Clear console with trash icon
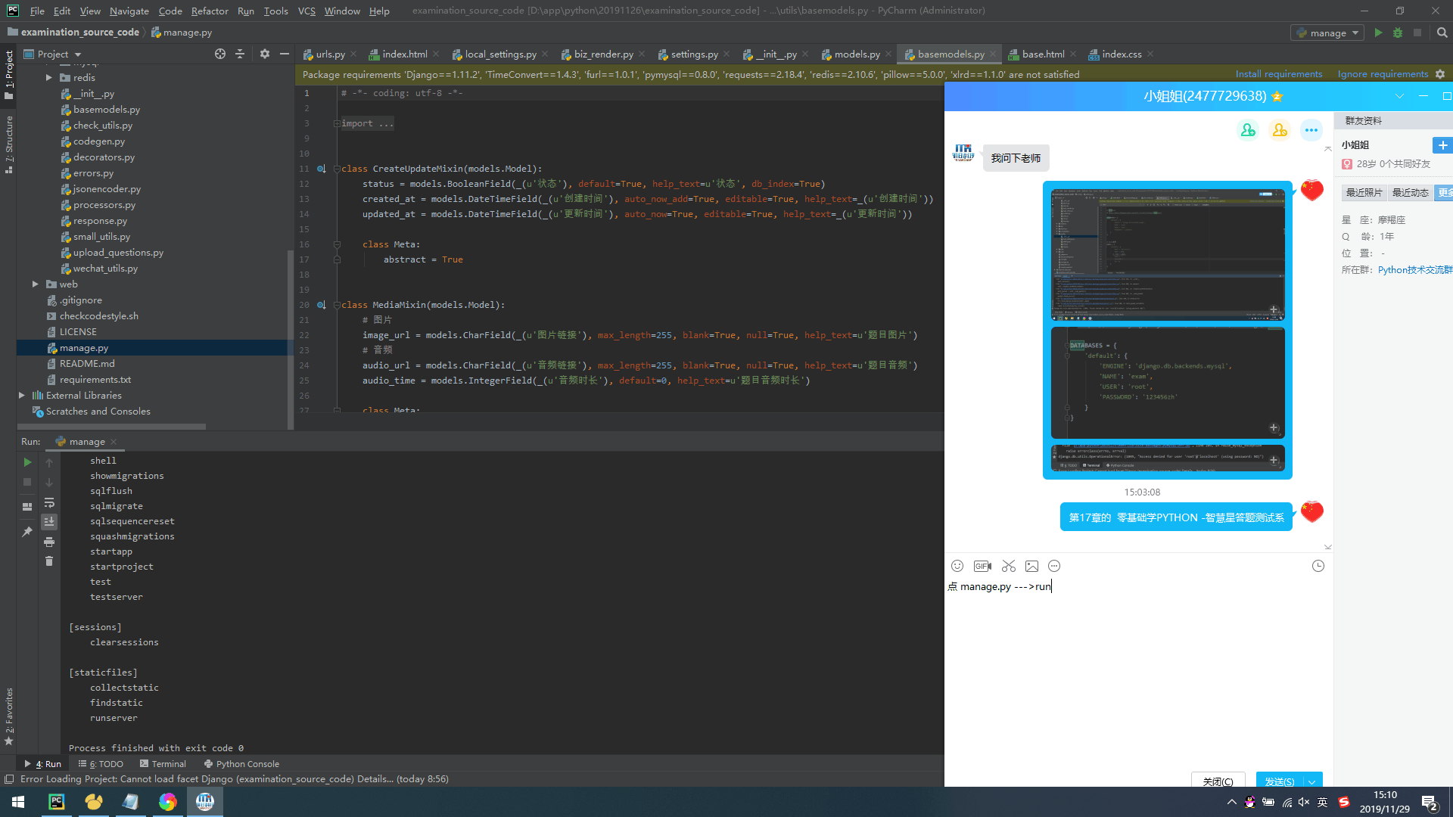This screenshot has width=1453, height=817. pyautogui.click(x=49, y=561)
